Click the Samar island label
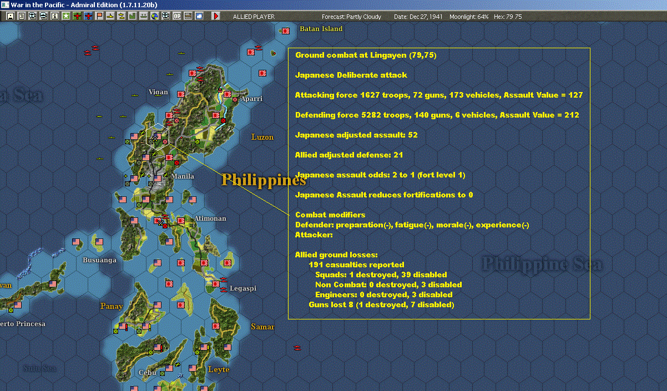The image size is (667, 391). [x=262, y=327]
